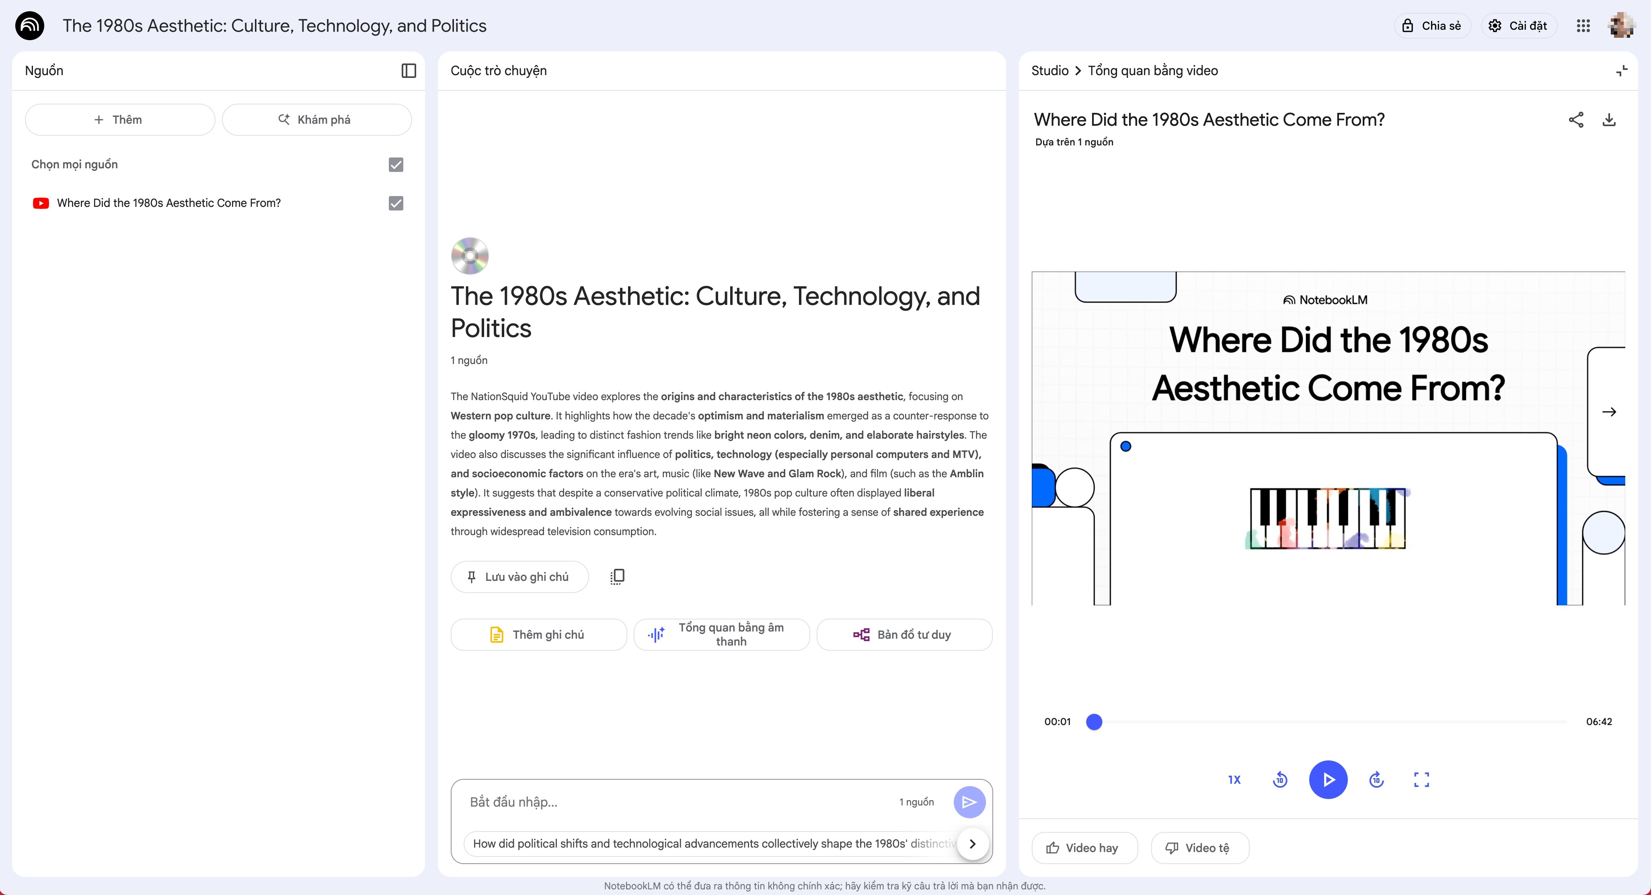
Task: Play the video overview
Action: [x=1328, y=779]
